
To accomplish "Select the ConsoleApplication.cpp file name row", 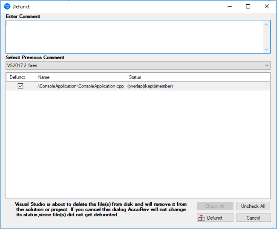I will [x=80, y=86].
